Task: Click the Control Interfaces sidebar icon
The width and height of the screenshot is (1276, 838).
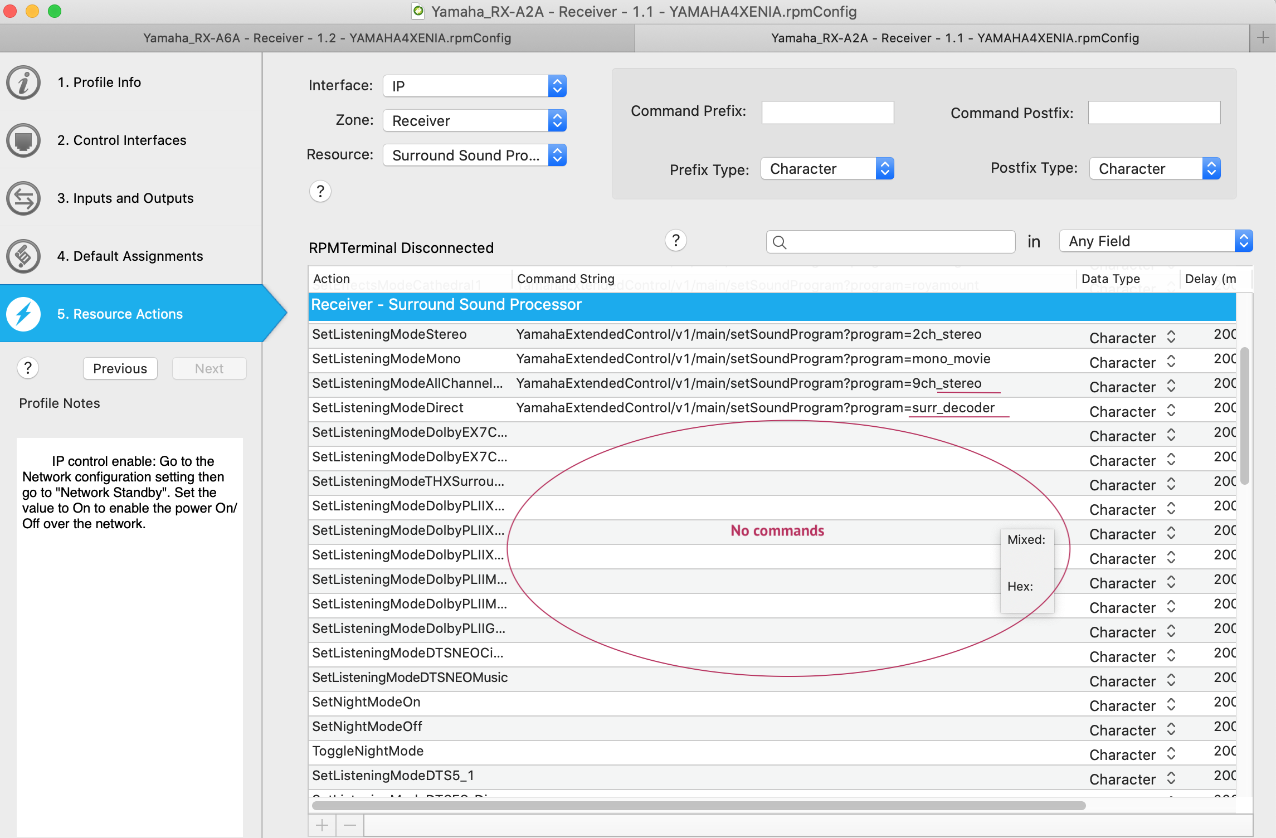Action: tap(23, 140)
